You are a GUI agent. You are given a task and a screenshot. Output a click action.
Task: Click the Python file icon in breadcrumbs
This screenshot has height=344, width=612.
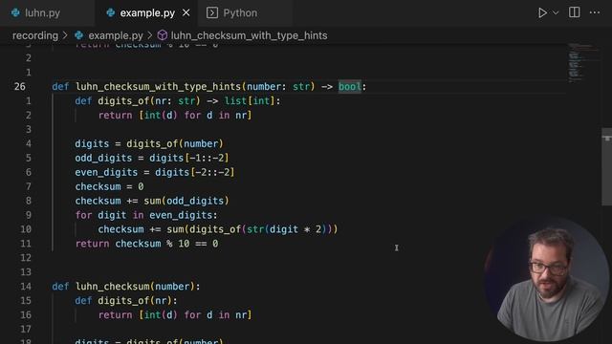tap(79, 35)
